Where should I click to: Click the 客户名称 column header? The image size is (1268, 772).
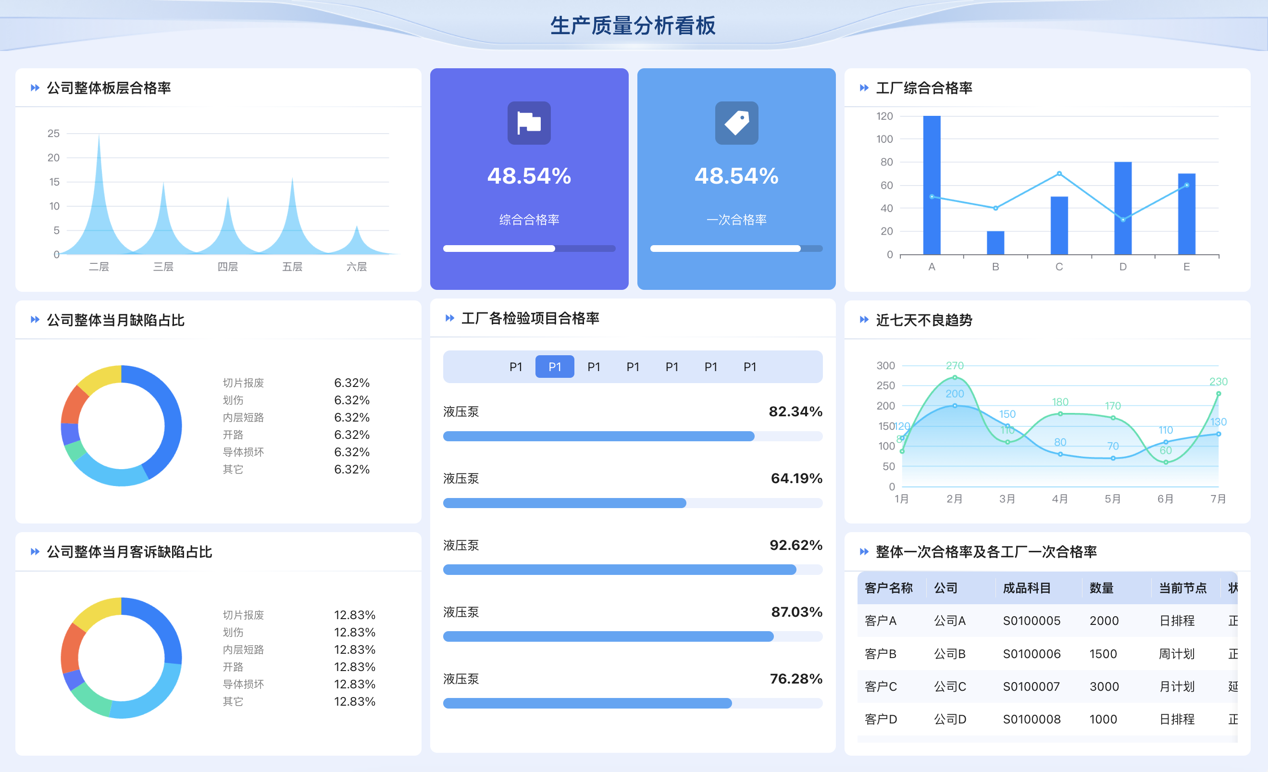(x=888, y=588)
